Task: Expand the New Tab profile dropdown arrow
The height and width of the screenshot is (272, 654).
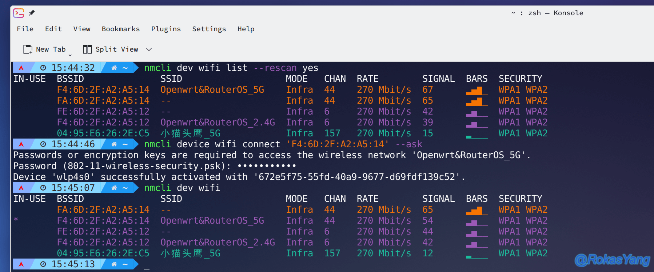Action: [x=70, y=55]
